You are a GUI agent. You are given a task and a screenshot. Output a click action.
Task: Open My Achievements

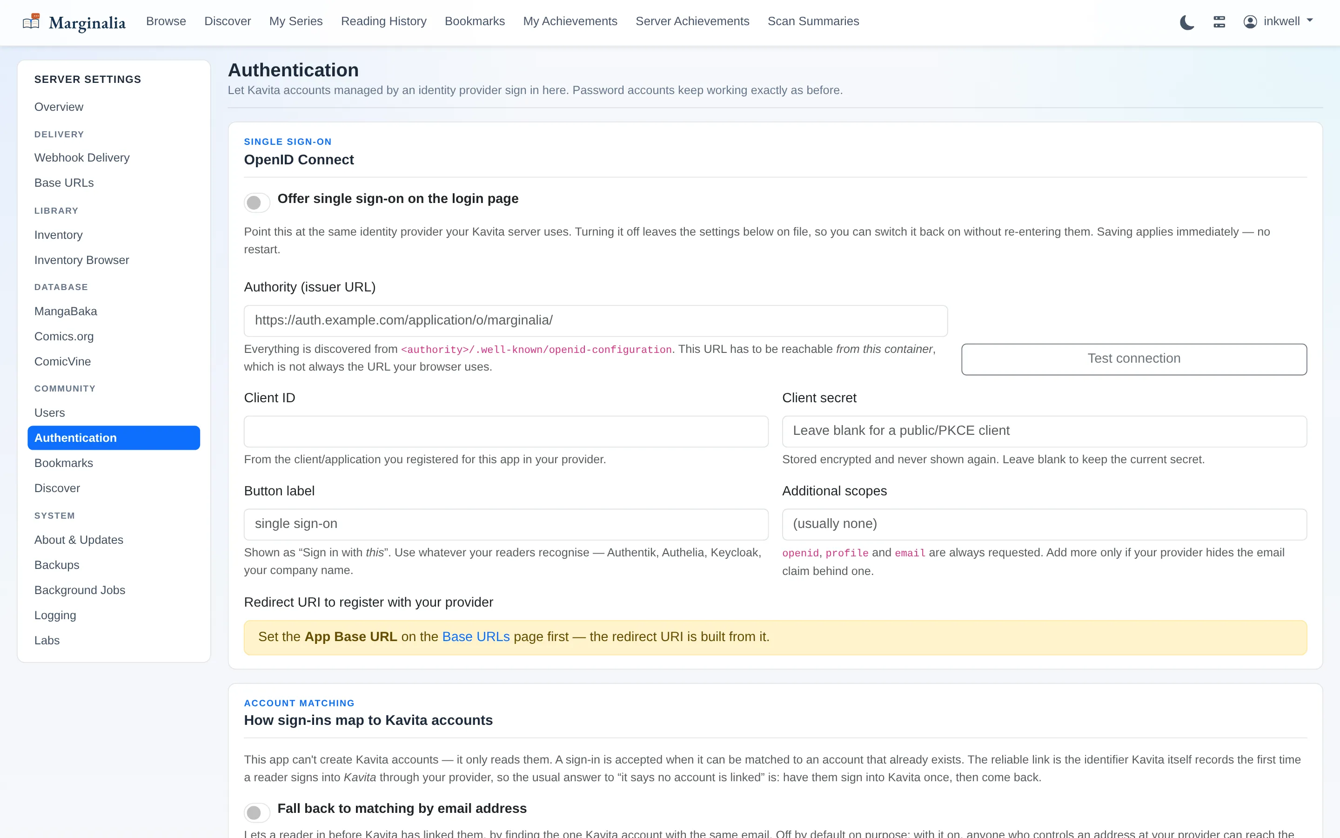[x=570, y=21]
